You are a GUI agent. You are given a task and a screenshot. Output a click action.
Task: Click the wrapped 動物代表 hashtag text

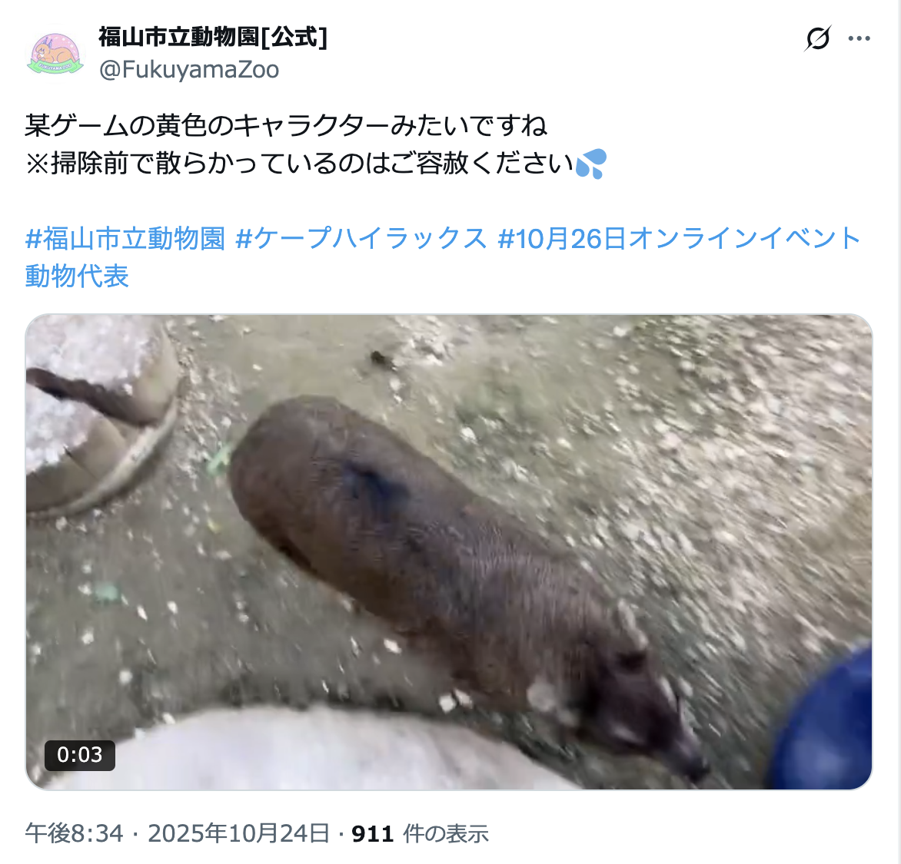coord(77,276)
